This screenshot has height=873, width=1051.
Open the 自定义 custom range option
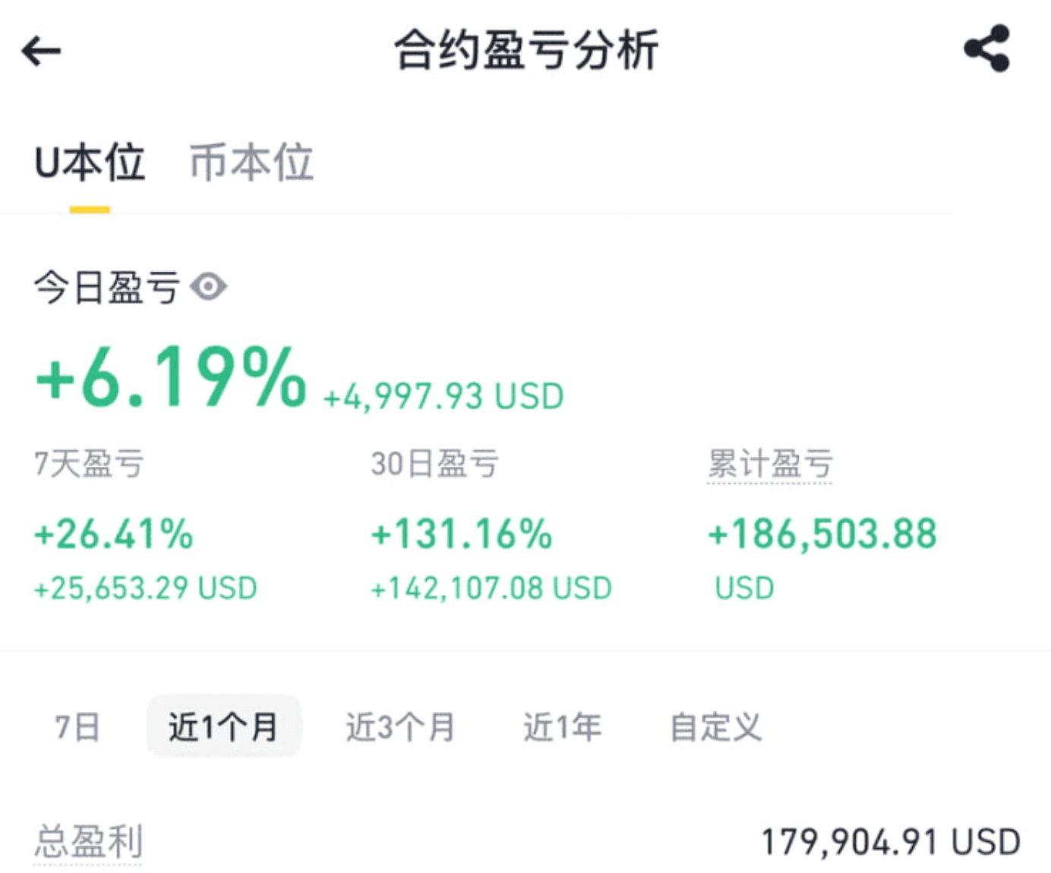(x=715, y=727)
